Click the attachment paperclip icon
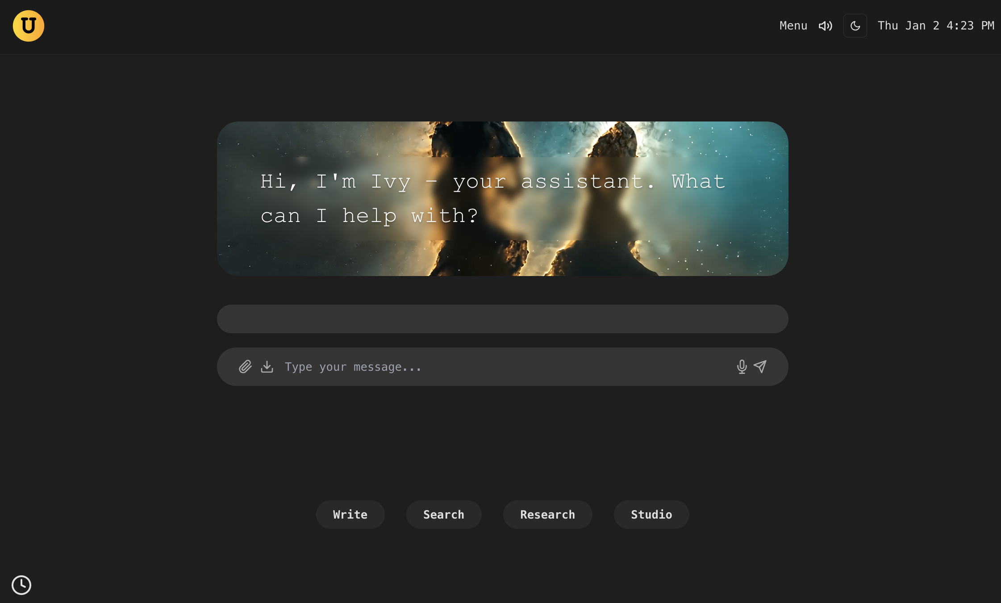The image size is (1001, 603). coord(245,366)
